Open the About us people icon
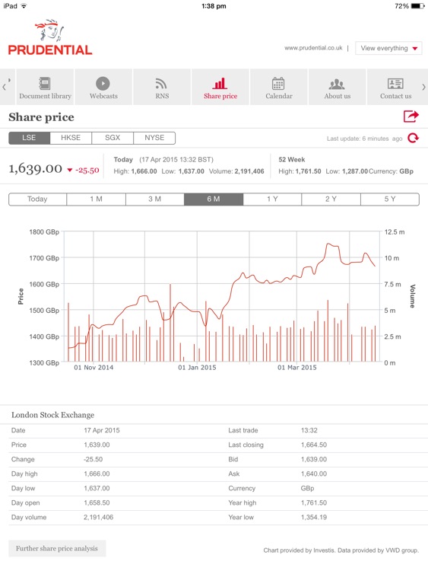The image size is (428, 571). pos(337,84)
